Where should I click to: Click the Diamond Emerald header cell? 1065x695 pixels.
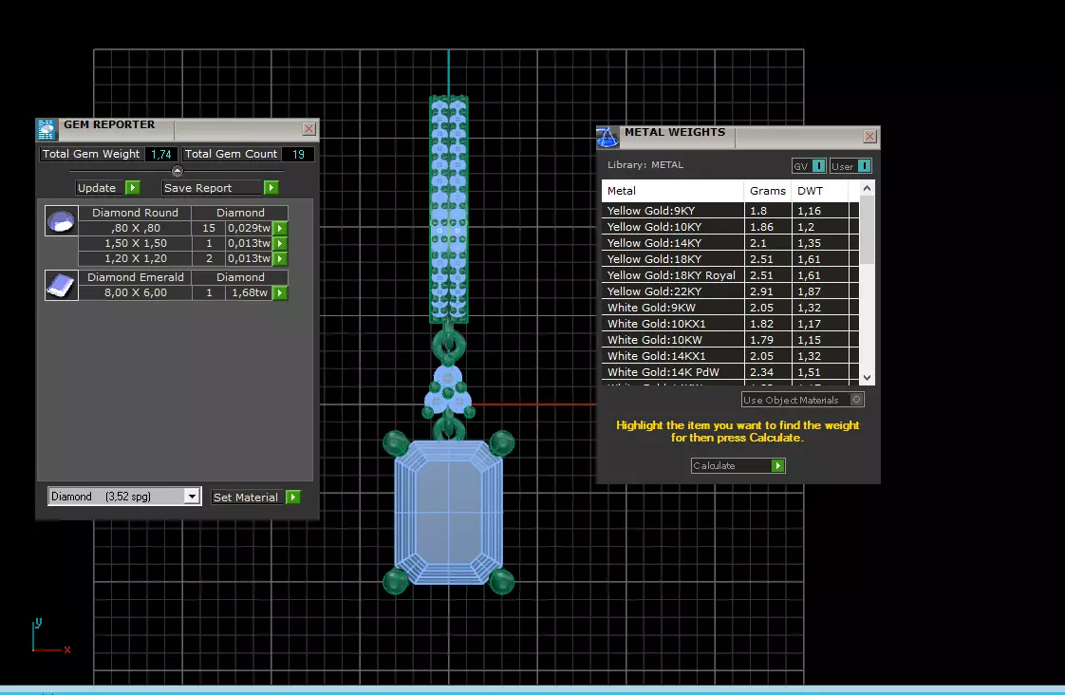tap(135, 277)
